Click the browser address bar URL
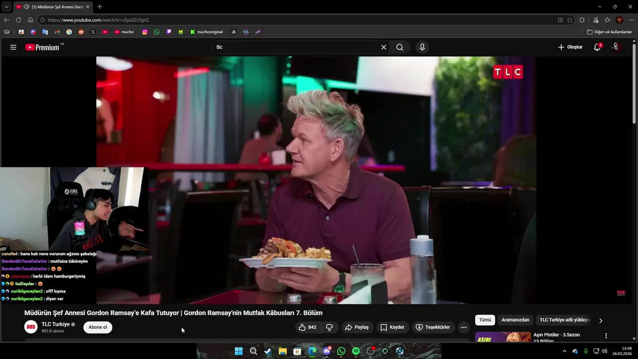 tap(98, 20)
